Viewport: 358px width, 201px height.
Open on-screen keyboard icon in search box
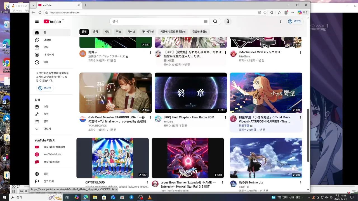(206, 21)
